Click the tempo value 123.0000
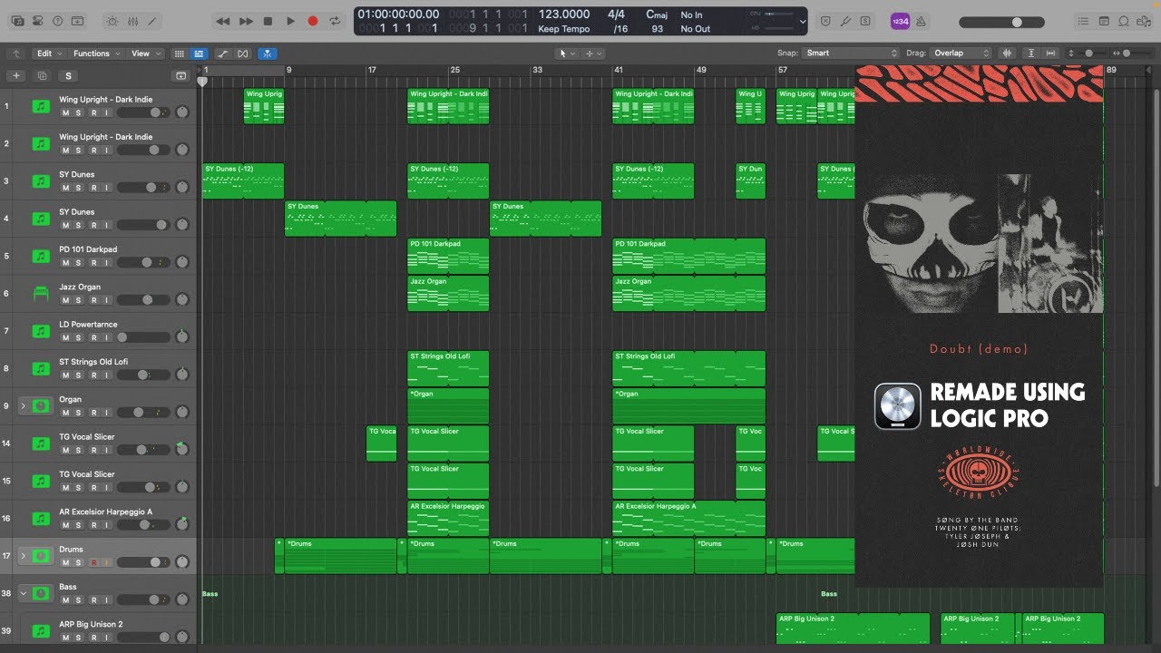The height and width of the screenshot is (653, 1161). click(563, 15)
